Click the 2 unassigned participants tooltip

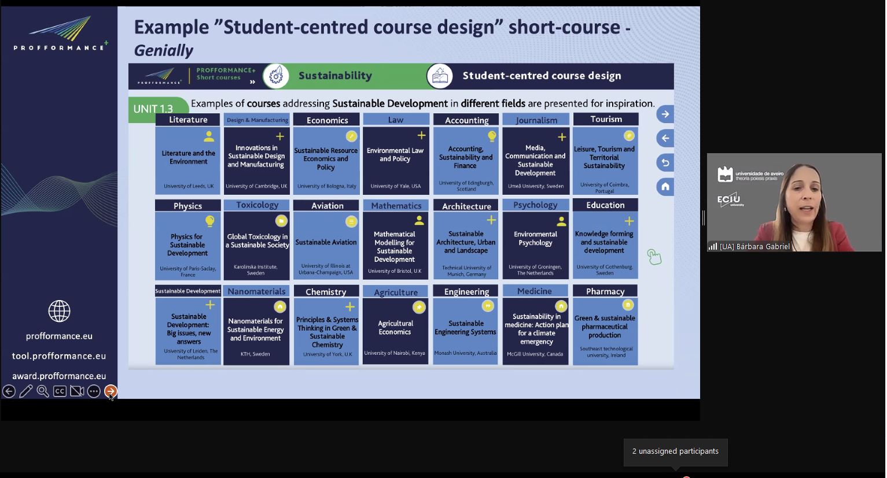(x=675, y=451)
